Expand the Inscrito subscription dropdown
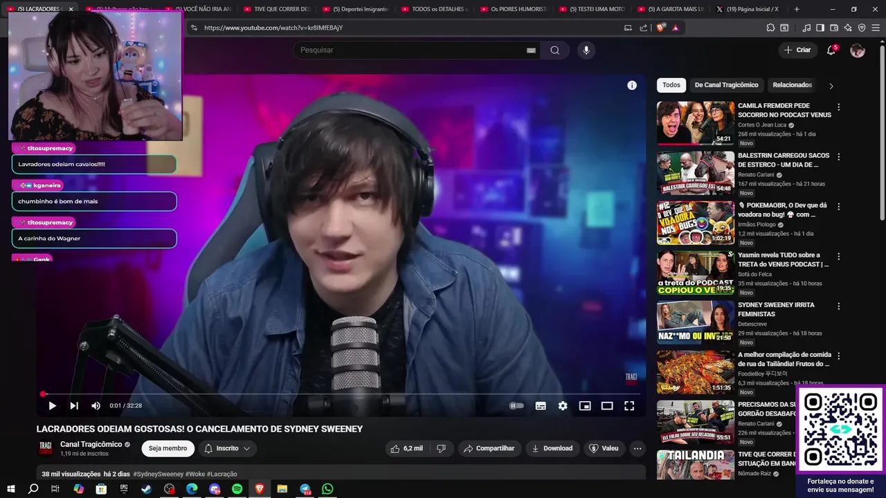 point(227,448)
